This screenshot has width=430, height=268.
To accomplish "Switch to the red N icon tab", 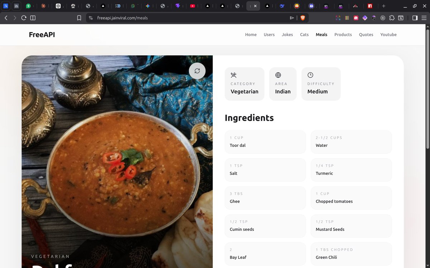I will pyautogui.click(x=370, y=6).
